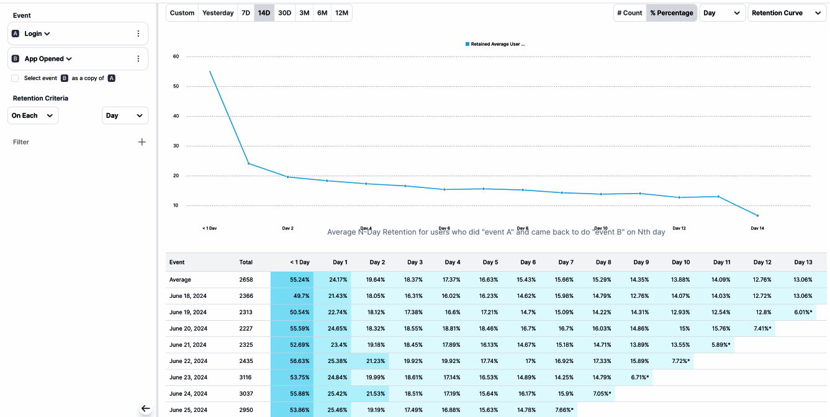
Task: Open the options menu for the App Opened event
Action: coord(138,58)
